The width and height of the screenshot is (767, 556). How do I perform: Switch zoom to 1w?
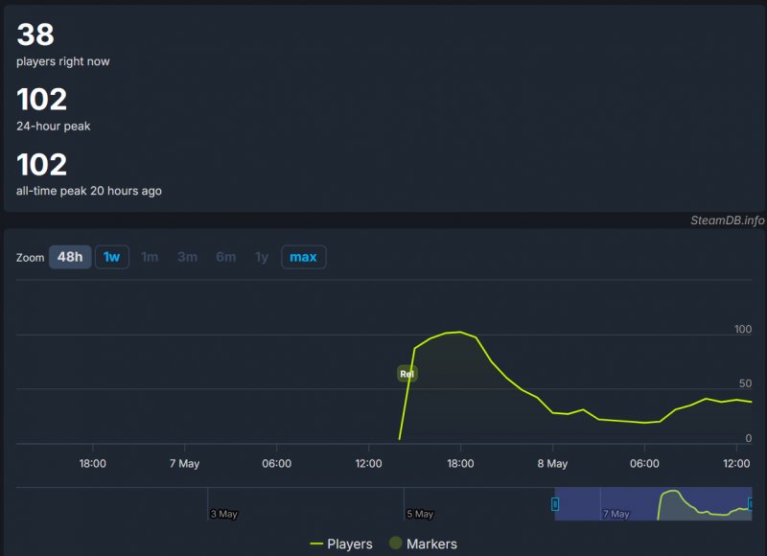[x=112, y=257]
